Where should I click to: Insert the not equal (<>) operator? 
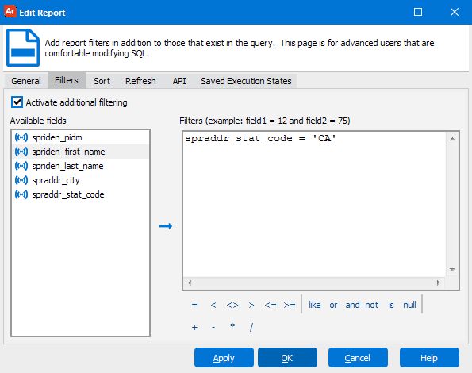232,305
